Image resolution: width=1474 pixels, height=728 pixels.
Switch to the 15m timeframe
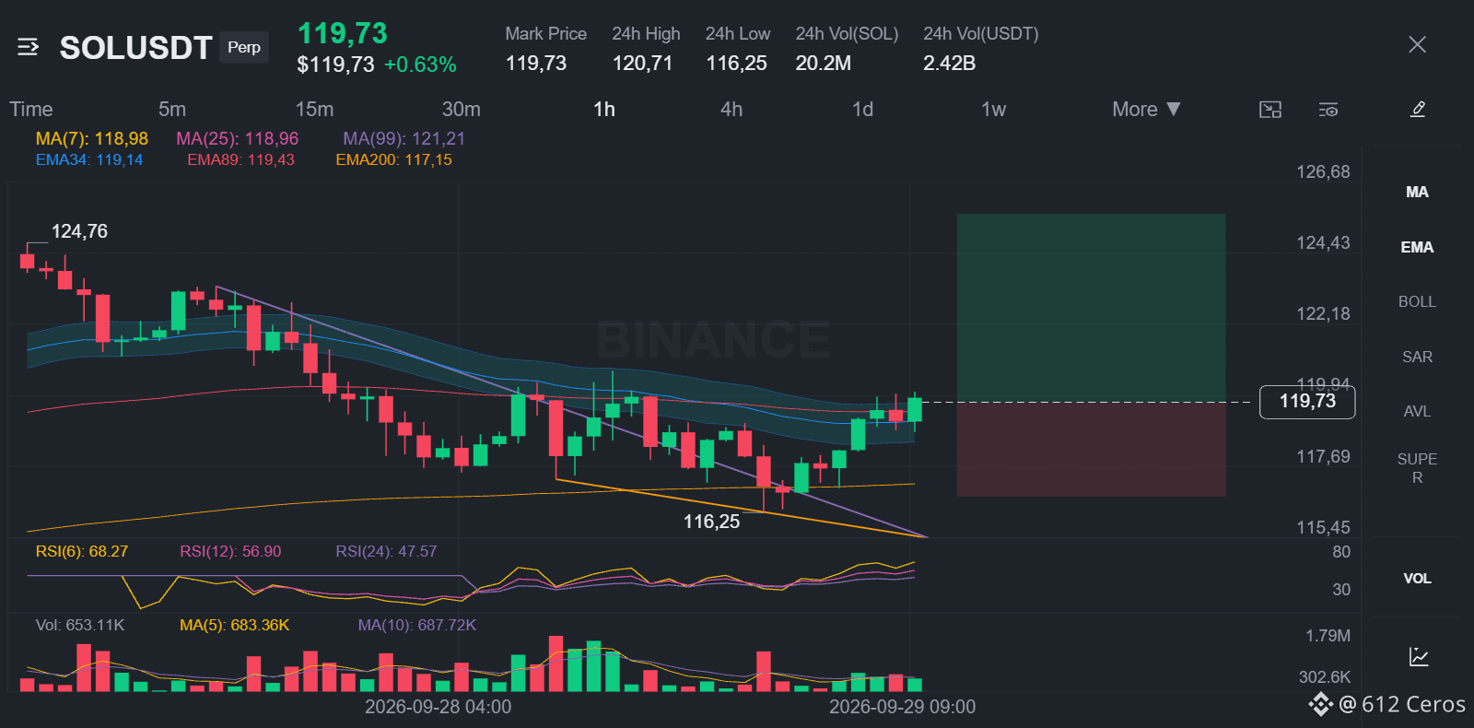[x=314, y=109]
